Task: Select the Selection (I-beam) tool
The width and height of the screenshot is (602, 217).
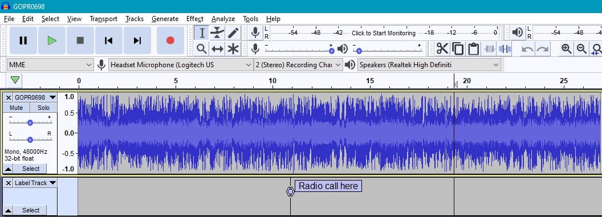Action: (x=202, y=33)
